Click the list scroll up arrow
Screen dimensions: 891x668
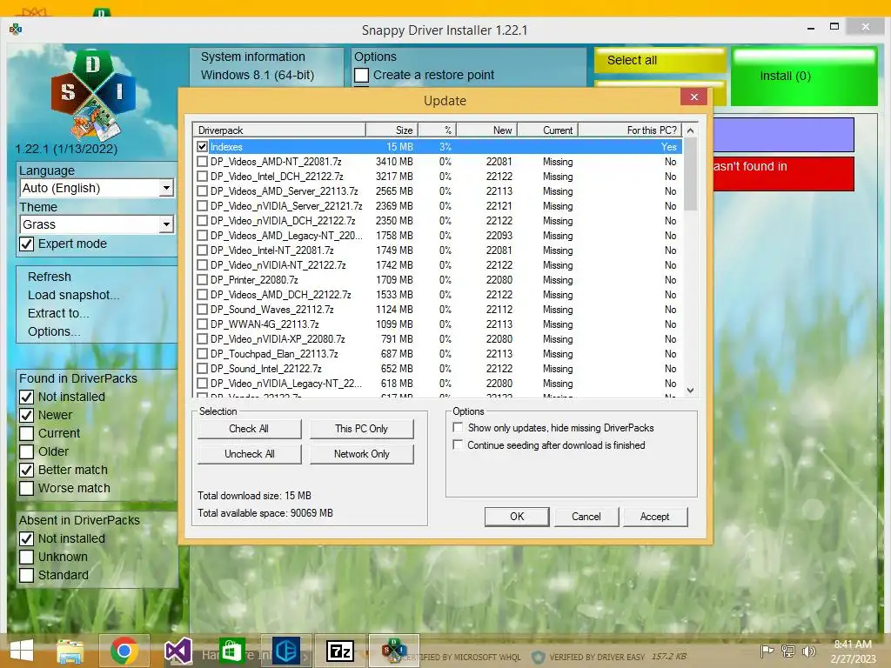[x=690, y=130]
